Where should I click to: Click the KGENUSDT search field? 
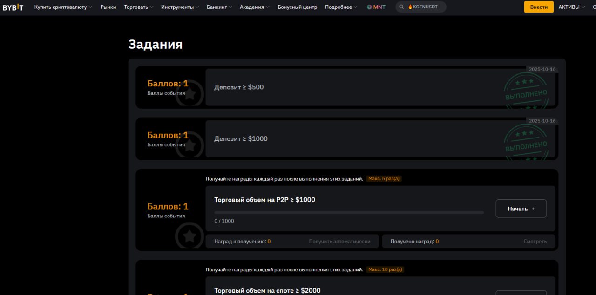[x=426, y=7]
